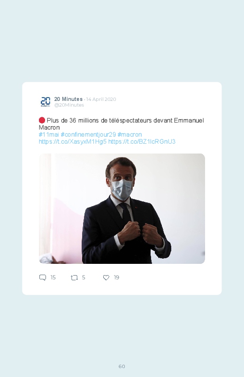This screenshot has height=377, width=244.
Task: Click the 14 April 2020 date
Action: (x=101, y=100)
